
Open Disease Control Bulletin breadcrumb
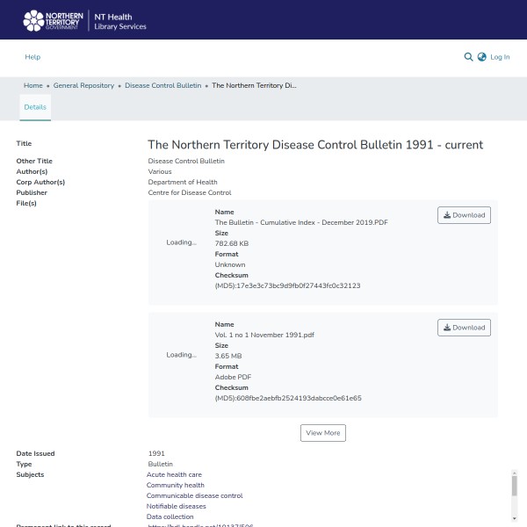click(163, 86)
